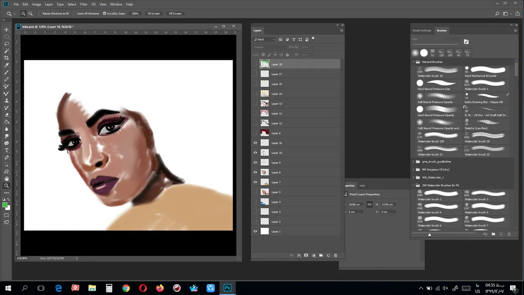The image size is (524, 295).
Task: Select the Crop tool
Action: (x=7, y=58)
